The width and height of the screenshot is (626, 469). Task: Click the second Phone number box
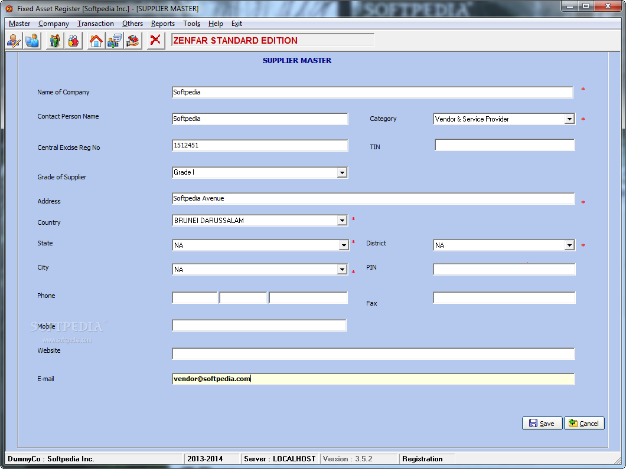tap(243, 297)
